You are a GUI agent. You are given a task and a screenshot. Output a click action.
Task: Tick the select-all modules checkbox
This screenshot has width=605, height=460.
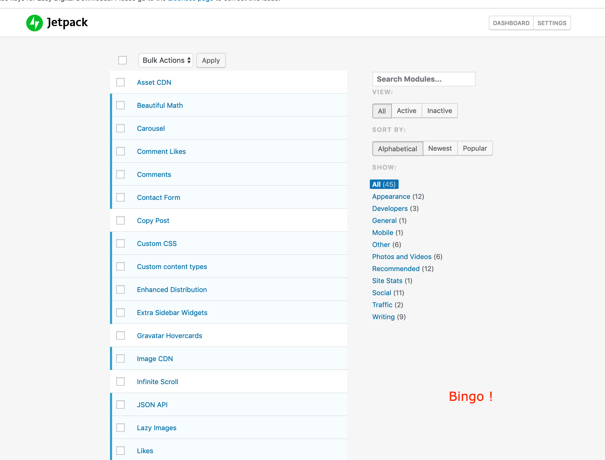123,60
